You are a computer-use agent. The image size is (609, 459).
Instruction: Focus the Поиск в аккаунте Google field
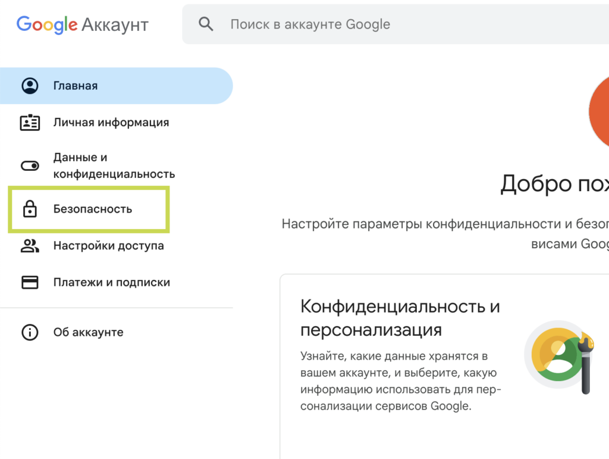(395, 24)
